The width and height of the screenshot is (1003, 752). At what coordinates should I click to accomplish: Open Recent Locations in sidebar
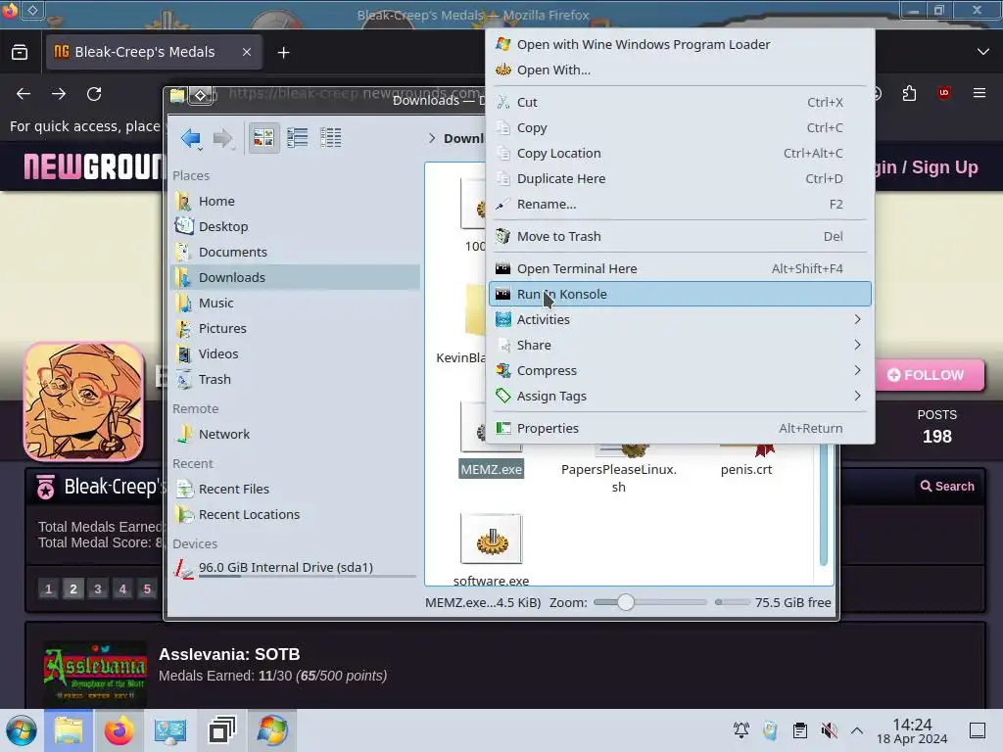coord(296,515)
